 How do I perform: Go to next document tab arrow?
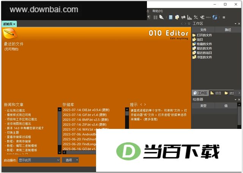185,24
